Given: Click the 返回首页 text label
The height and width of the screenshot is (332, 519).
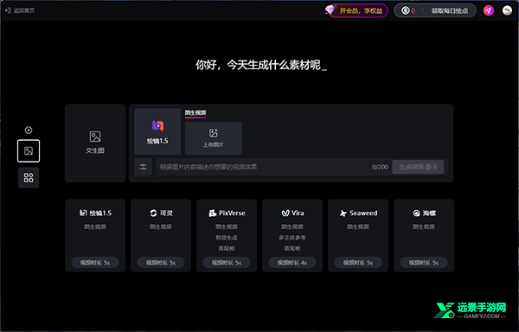Looking at the screenshot, I should 24,10.
